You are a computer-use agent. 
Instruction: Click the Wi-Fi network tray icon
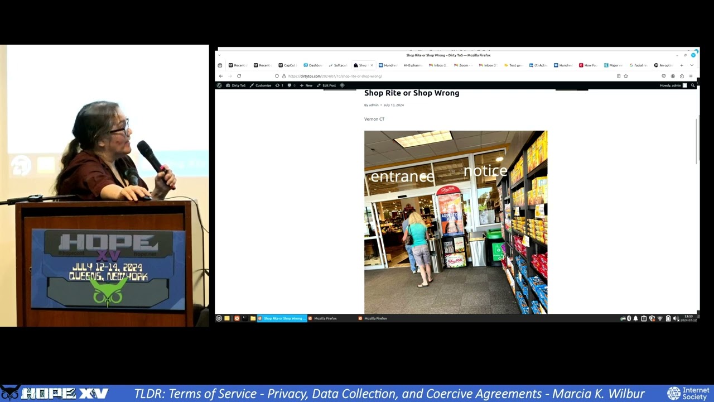coord(660,318)
